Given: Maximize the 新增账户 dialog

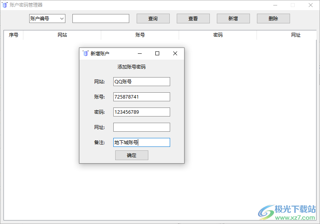Looking at the screenshot, I should click(x=157, y=53).
